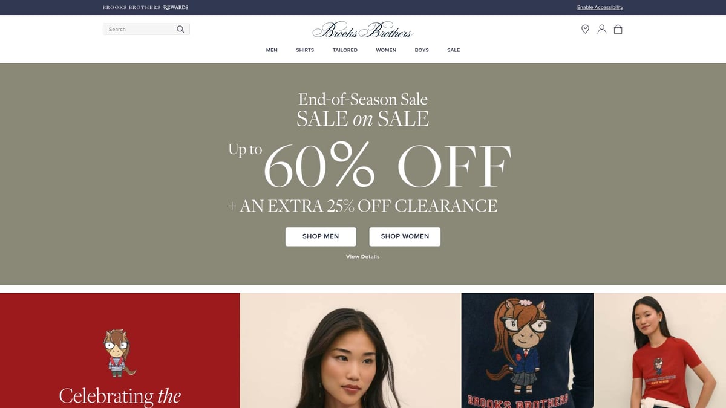
Task: Click the search magnifier icon
Action: click(180, 29)
